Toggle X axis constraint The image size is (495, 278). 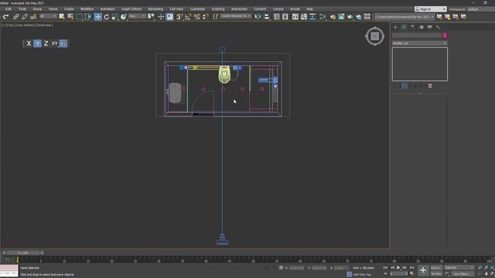pyautogui.click(x=29, y=43)
